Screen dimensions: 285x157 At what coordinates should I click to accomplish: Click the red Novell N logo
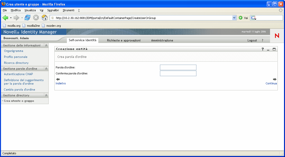pyautogui.click(x=277, y=36)
